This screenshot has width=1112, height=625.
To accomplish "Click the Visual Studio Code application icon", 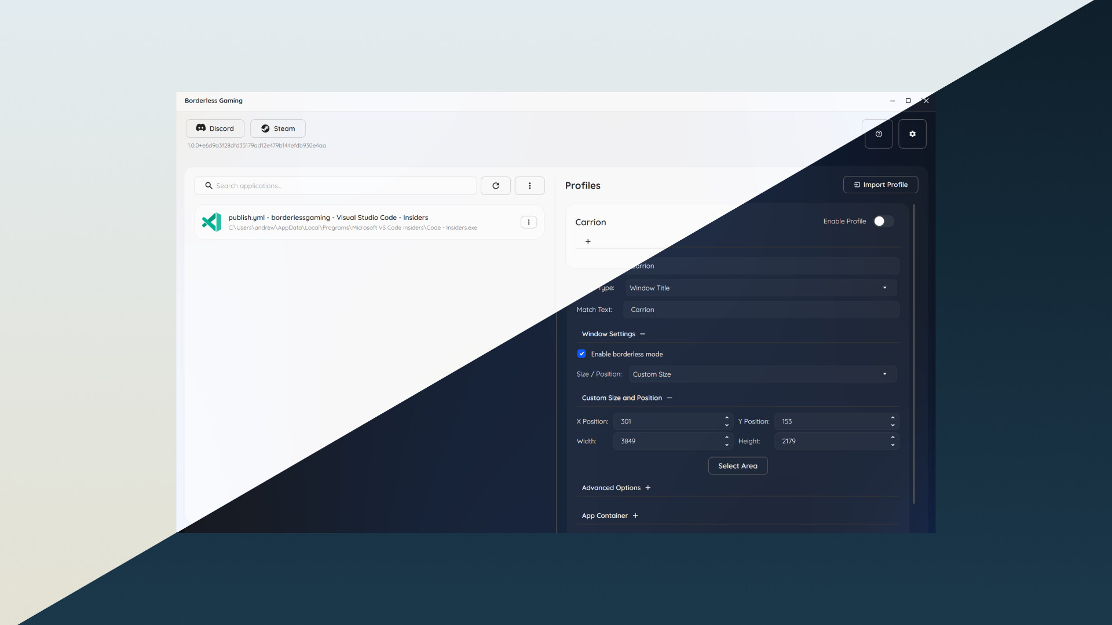I will pyautogui.click(x=211, y=222).
